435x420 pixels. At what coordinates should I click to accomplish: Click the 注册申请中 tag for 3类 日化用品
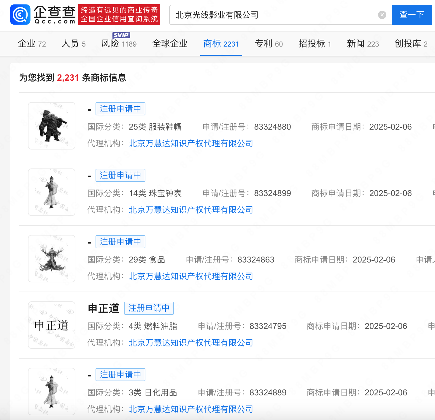click(x=120, y=375)
